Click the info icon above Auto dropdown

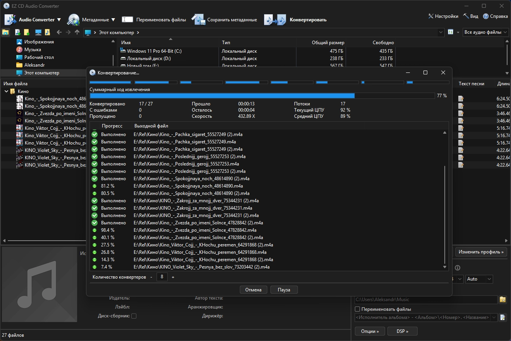point(458,268)
